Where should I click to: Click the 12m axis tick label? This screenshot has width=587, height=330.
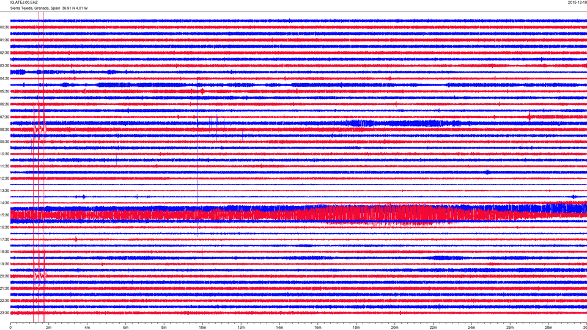pyautogui.click(x=241, y=328)
